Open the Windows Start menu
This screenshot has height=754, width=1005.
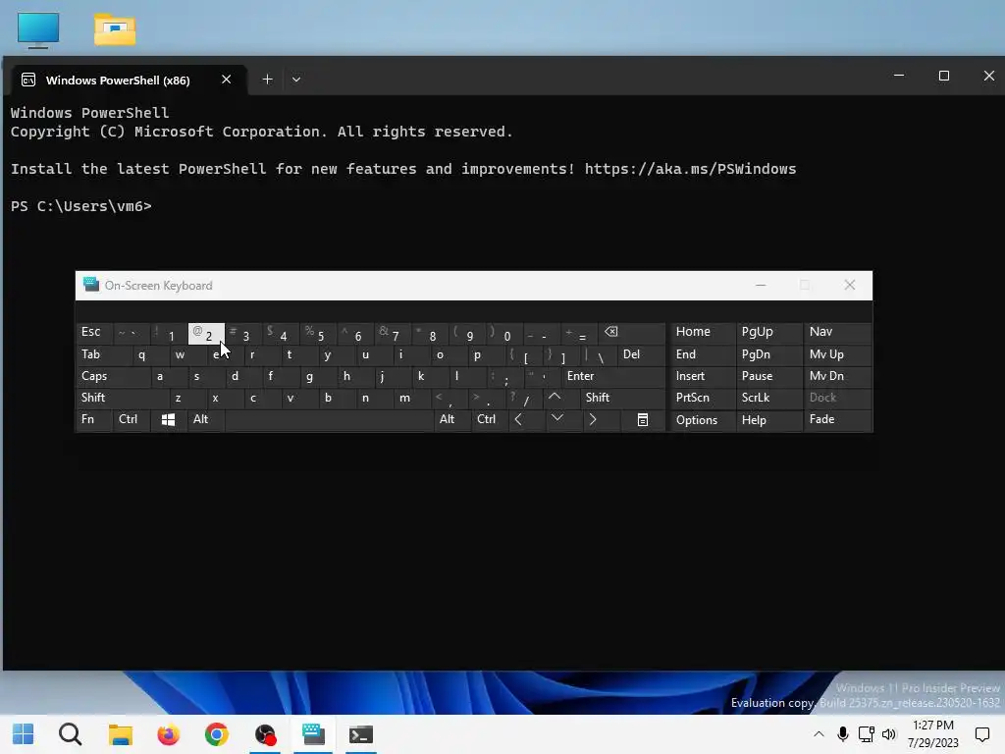(x=24, y=734)
